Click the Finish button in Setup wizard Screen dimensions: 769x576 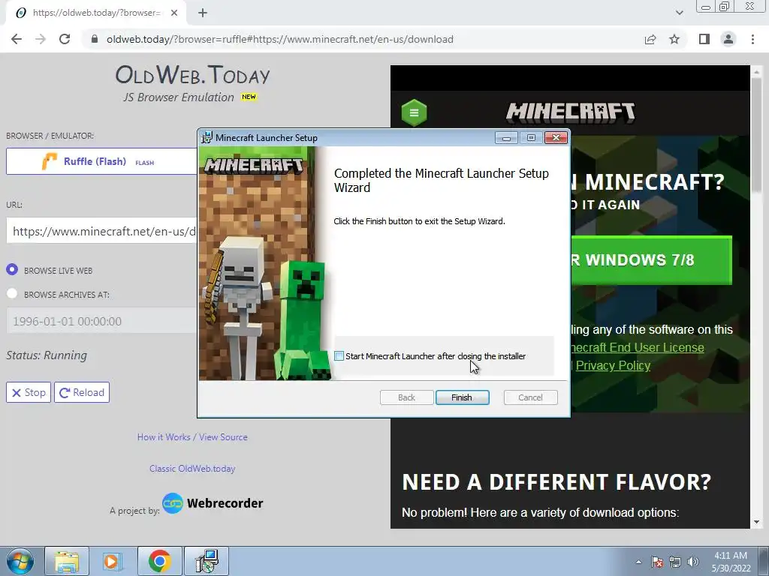pos(462,397)
